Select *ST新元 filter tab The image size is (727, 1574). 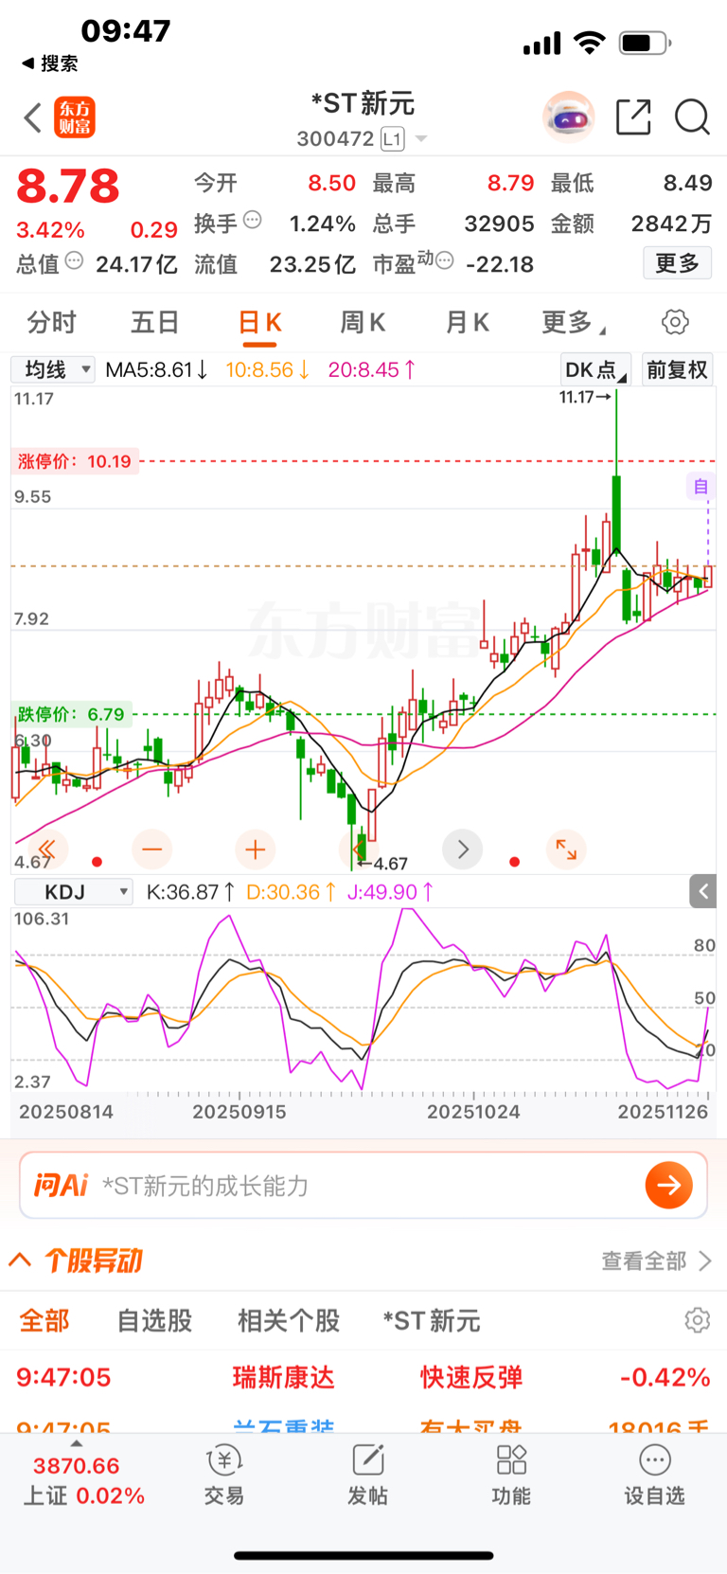coord(432,1321)
